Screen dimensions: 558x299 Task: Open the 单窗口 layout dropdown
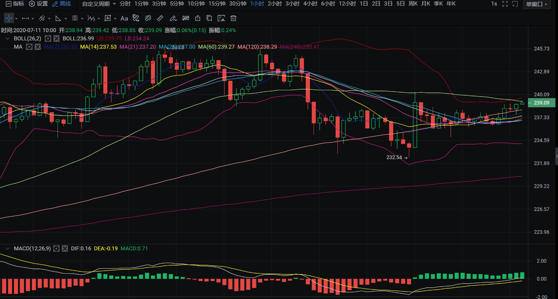tap(536, 4)
